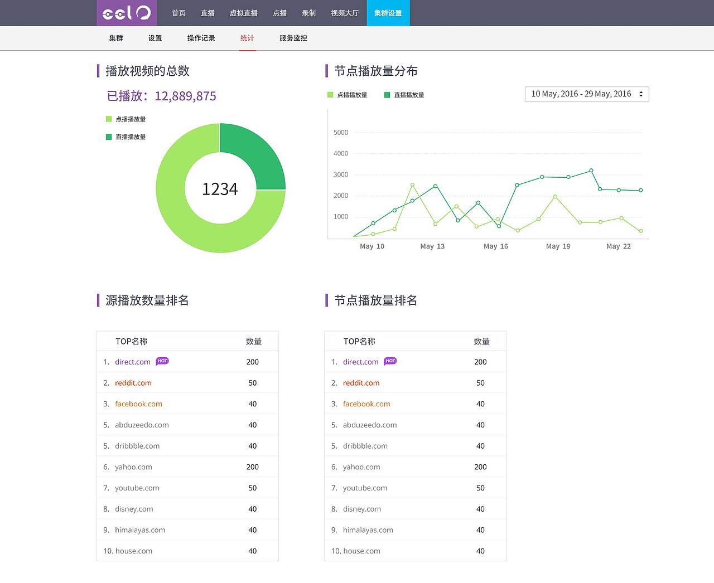Open the date range selector showing 10 May - 29 May
Screen dimensions: 714x583
pos(586,94)
